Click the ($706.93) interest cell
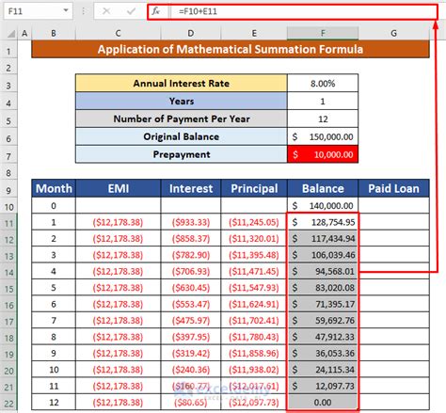This screenshot has height=413, width=446. 191,271
